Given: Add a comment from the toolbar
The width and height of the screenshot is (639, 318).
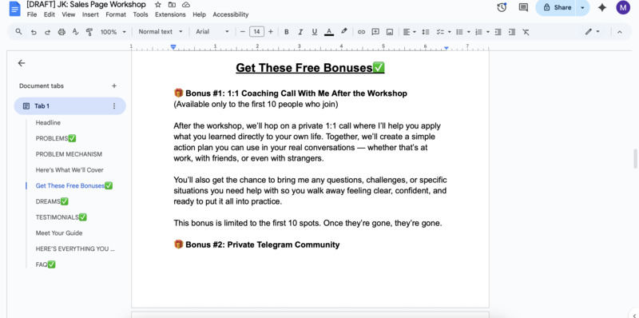Looking at the screenshot, I should point(375,32).
